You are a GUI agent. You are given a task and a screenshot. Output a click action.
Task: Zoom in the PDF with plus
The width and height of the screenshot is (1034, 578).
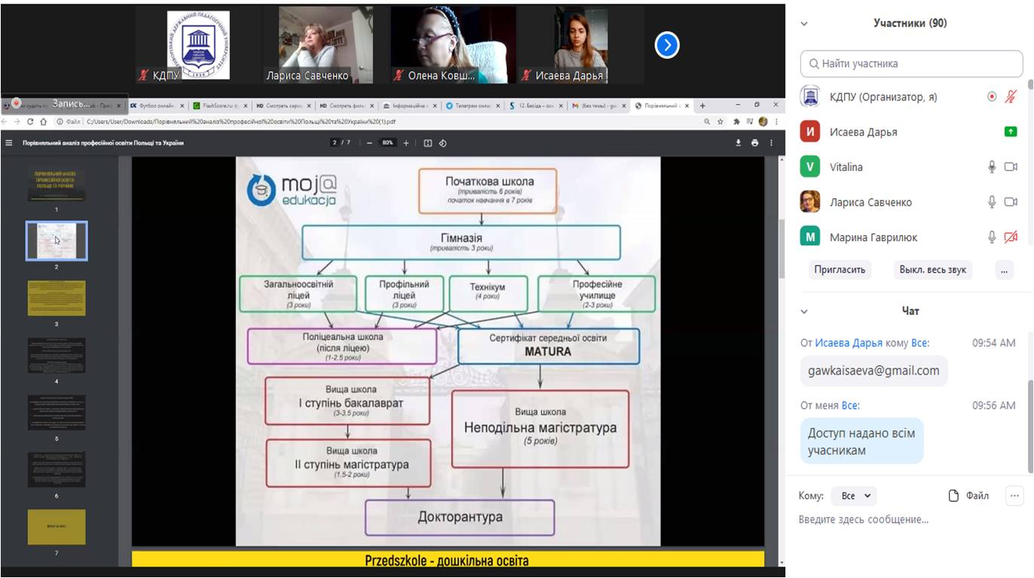click(x=406, y=143)
